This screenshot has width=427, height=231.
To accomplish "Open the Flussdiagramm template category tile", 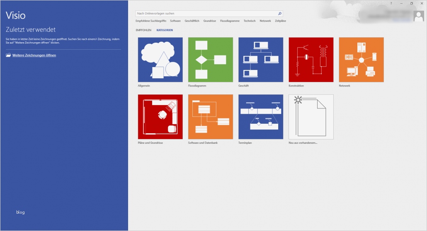I will (211, 60).
